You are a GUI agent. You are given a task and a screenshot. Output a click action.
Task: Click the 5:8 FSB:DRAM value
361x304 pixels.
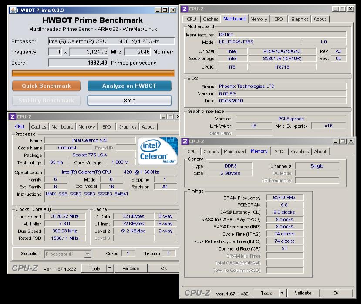[x=284, y=205]
